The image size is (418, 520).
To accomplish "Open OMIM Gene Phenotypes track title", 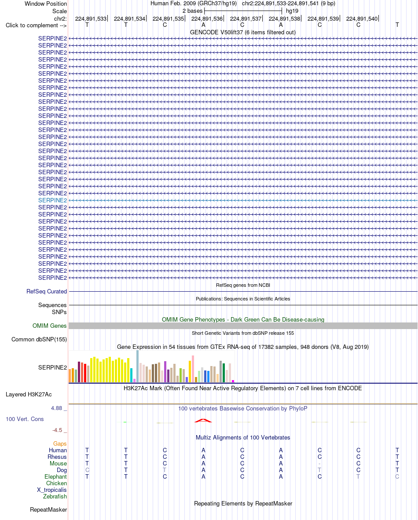I will [x=243, y=319].
